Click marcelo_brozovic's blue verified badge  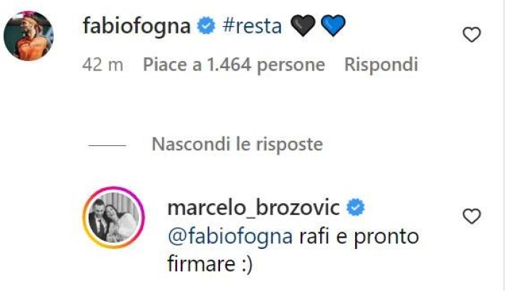(356, 208)
